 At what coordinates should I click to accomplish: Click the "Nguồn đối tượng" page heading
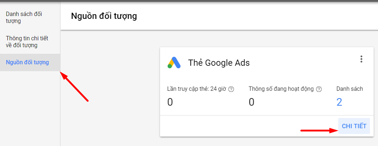point(104,16)
